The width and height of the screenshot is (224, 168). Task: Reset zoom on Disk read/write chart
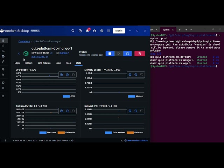(73, 111)
